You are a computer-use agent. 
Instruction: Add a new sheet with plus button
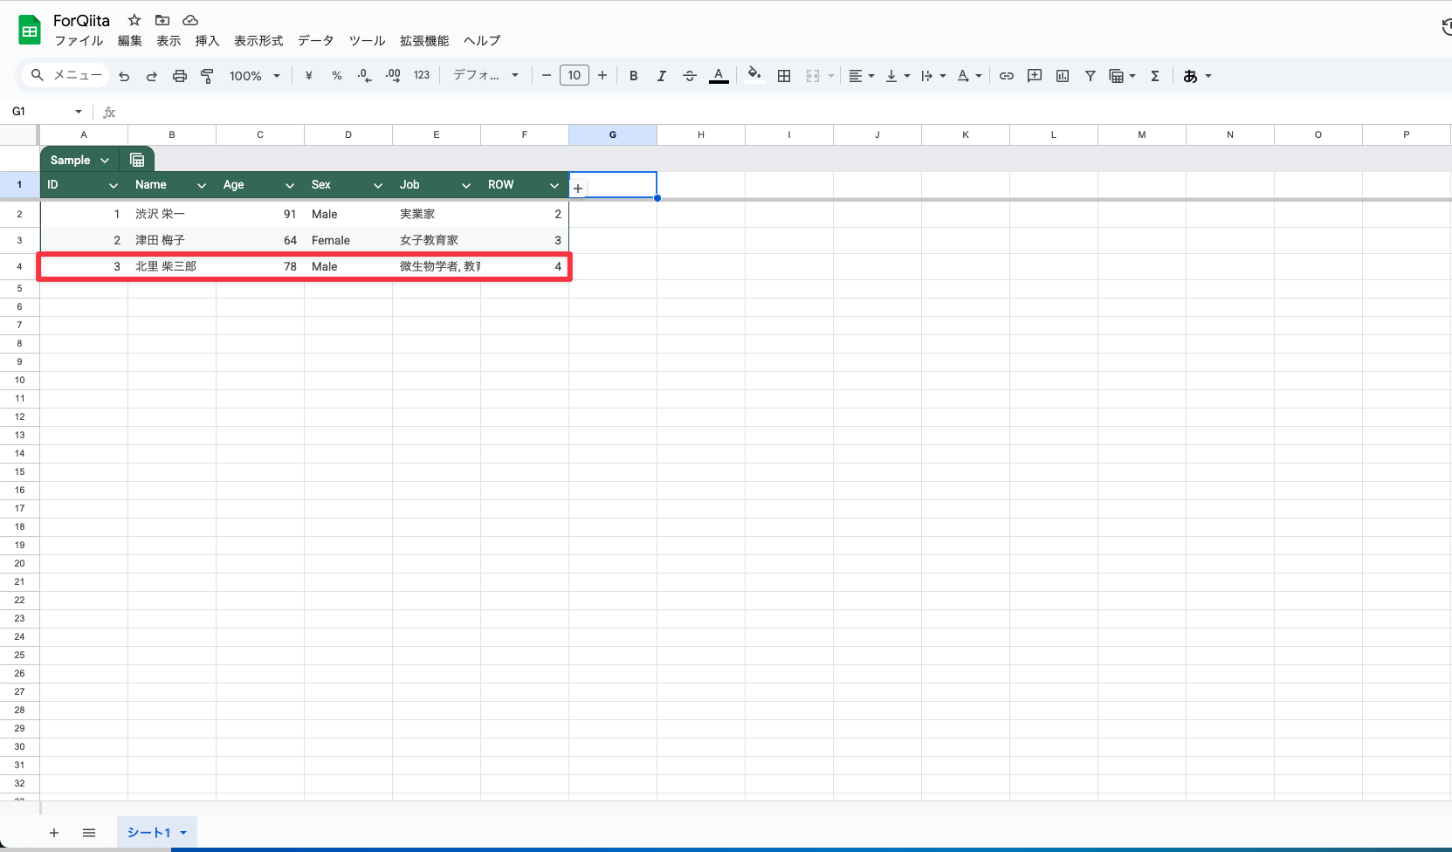click(54, 833)
